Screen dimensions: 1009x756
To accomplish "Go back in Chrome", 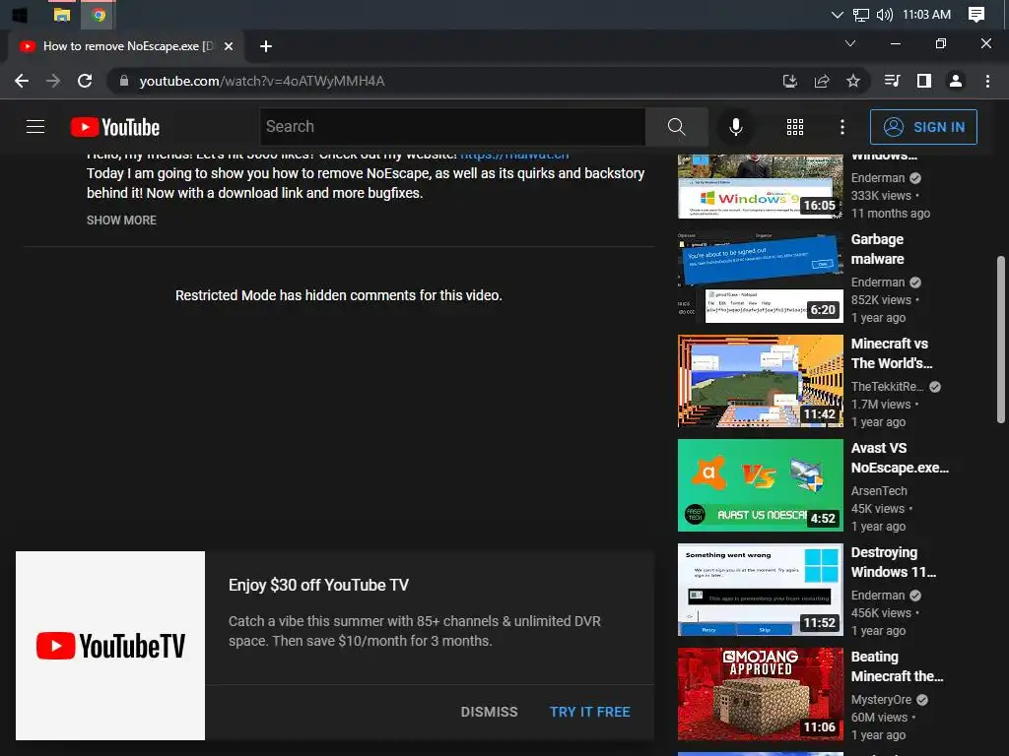I will pos(22,81).
